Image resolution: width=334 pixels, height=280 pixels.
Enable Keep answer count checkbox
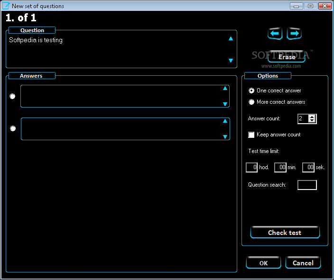point(251,135)
